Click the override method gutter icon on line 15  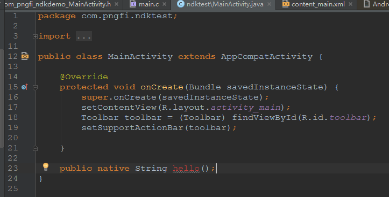(25, 87)
